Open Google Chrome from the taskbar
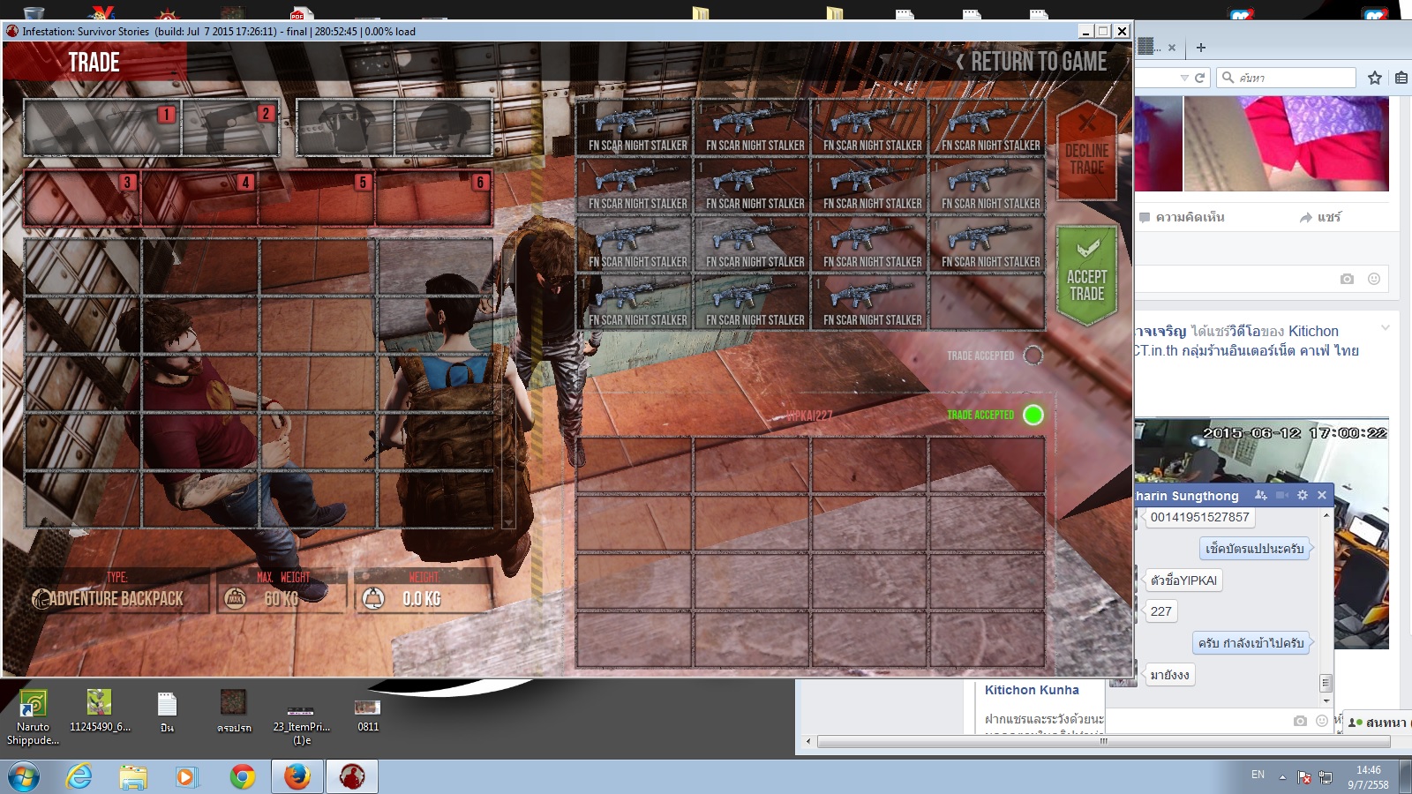The image size is (1412, 794). (242, 776)
